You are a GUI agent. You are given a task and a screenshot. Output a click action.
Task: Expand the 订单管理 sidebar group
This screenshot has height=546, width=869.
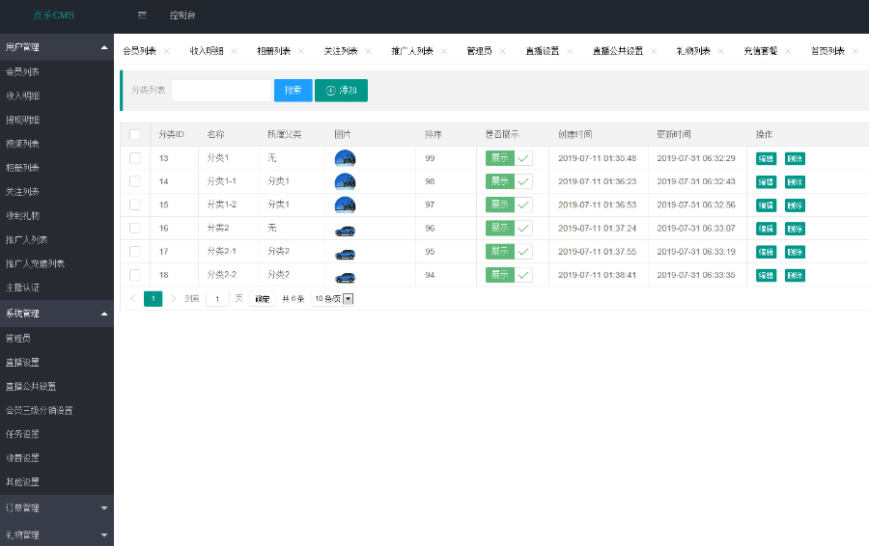coord(57,507)
